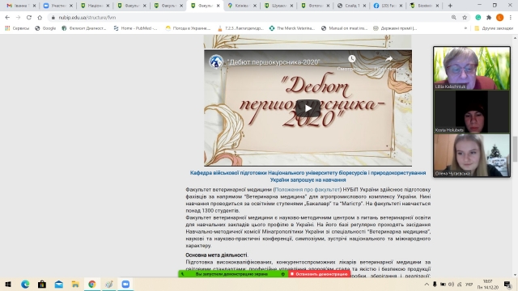Click Олена Чугаєвська video thumbnail

472,155
